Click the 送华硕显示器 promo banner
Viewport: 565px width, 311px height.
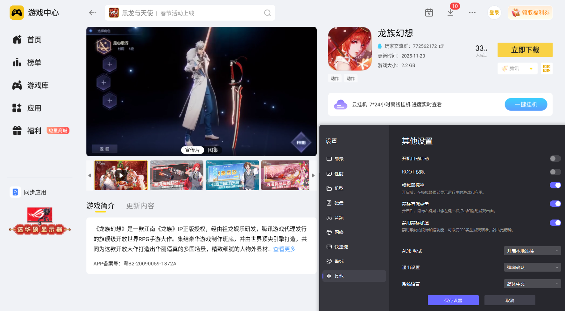pos(40,221)
